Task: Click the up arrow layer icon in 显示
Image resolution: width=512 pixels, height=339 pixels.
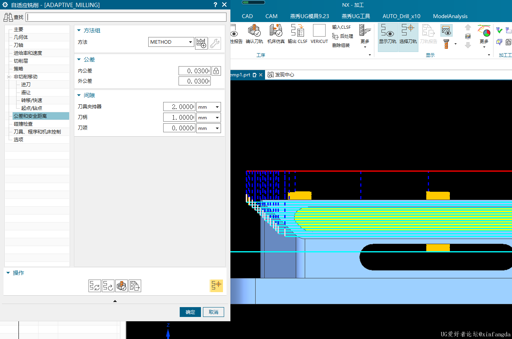Action: [468, 28]
